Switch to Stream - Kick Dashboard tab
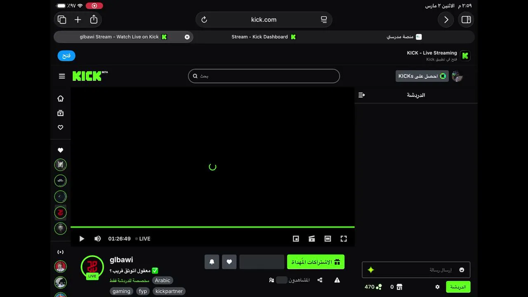 click(264, 37)
